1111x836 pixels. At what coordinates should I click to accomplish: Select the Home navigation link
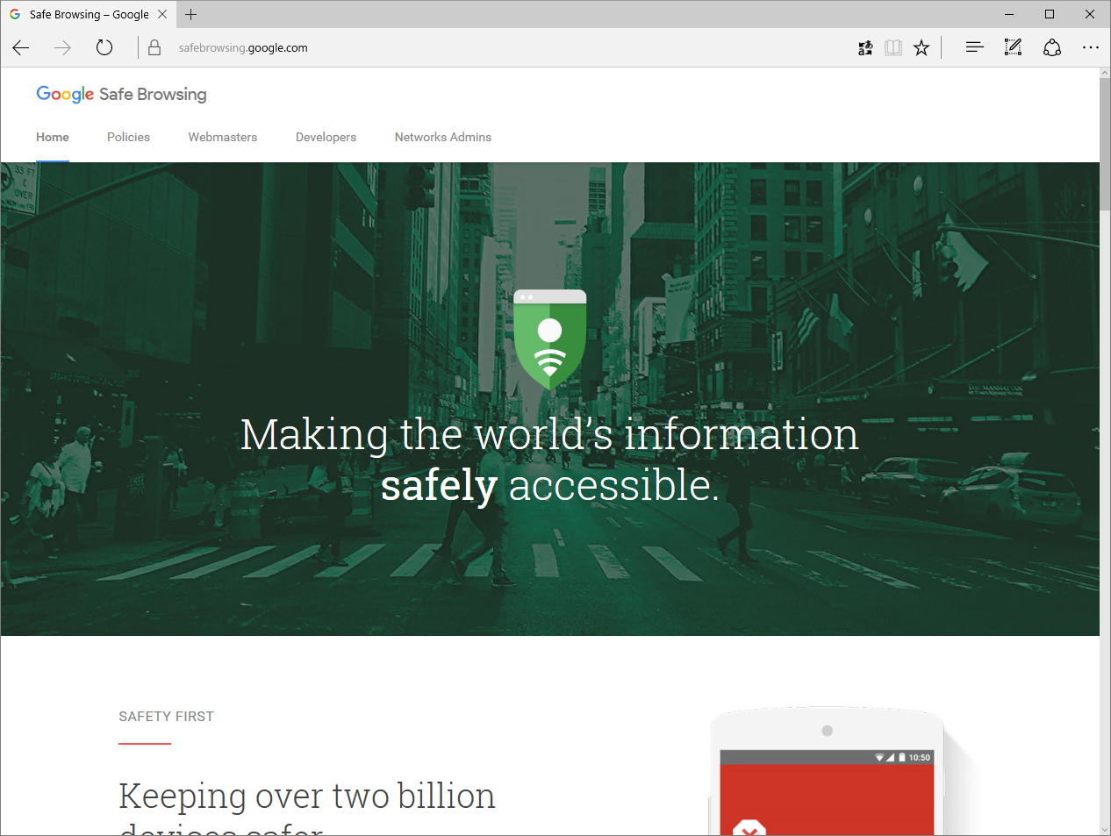click(x=52, y=137)
